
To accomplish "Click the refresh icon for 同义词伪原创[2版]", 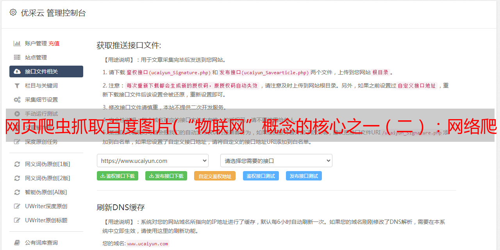I will pos(17,178).
